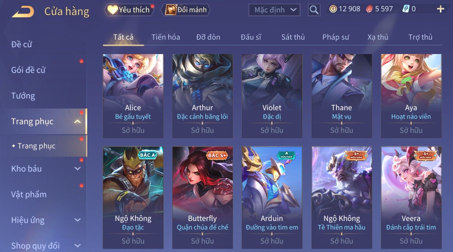This screenshot has height=252, width=453.
Task: Click the golden back arrow icon
Action: [23, 11]
